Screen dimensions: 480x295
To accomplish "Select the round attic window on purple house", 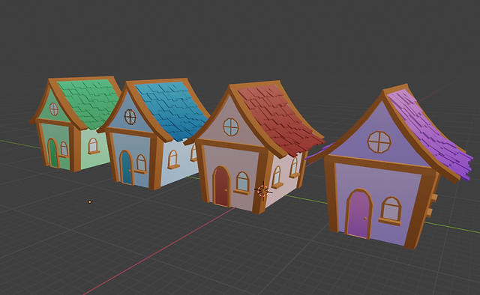I will [x=379, y=142].
